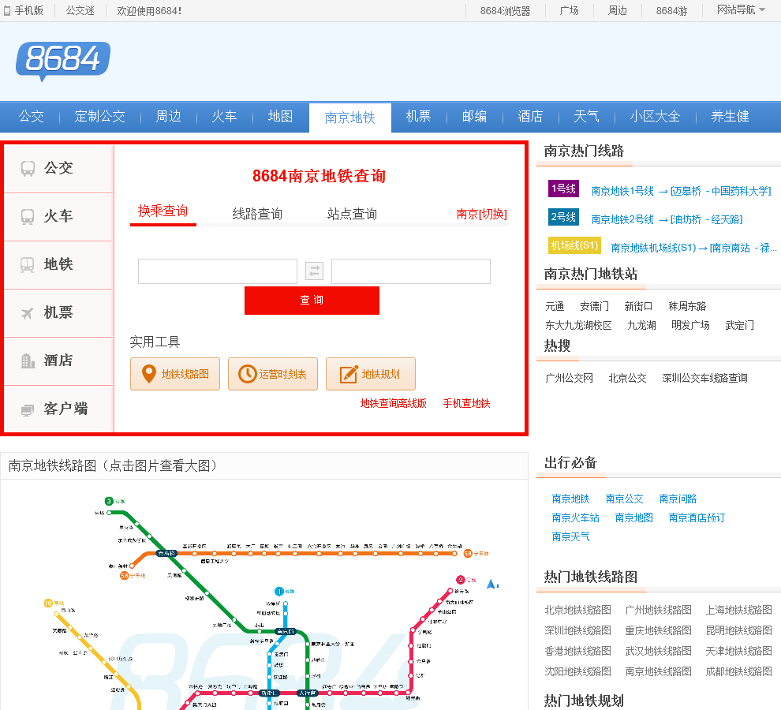Click the purple 1号线 badge
781x710 pixels.
tap(563, 189)
